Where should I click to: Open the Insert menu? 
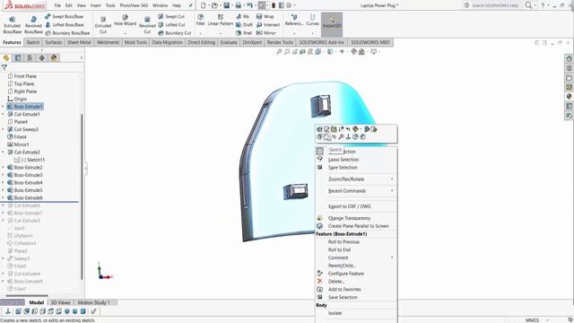[96, 5]
